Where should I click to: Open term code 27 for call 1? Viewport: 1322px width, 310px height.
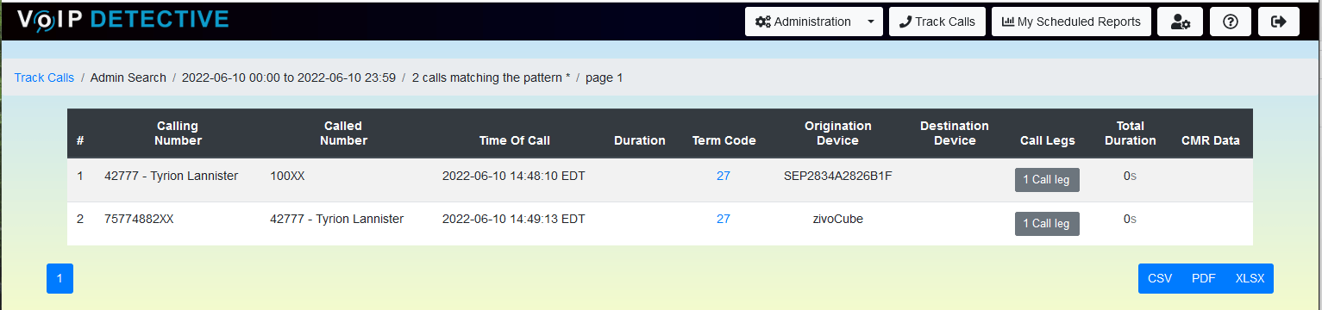(723, 176)
